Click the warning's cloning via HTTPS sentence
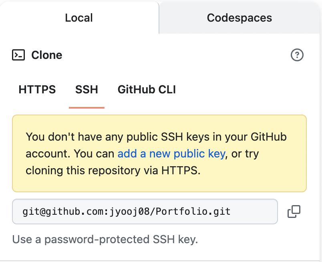Screen dimensions: 322x262 (x=113, y=171)
